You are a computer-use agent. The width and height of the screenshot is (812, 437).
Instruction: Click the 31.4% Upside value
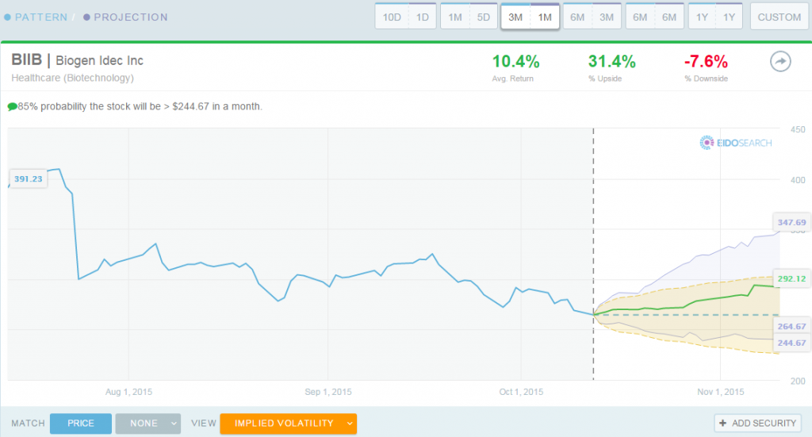(611, 62)
